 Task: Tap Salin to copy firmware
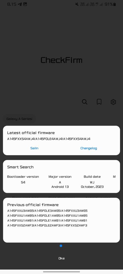point(34,148)
